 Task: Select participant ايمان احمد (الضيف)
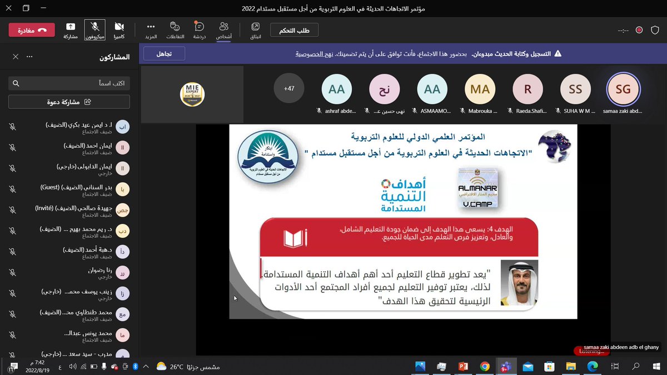coord(69,148)
